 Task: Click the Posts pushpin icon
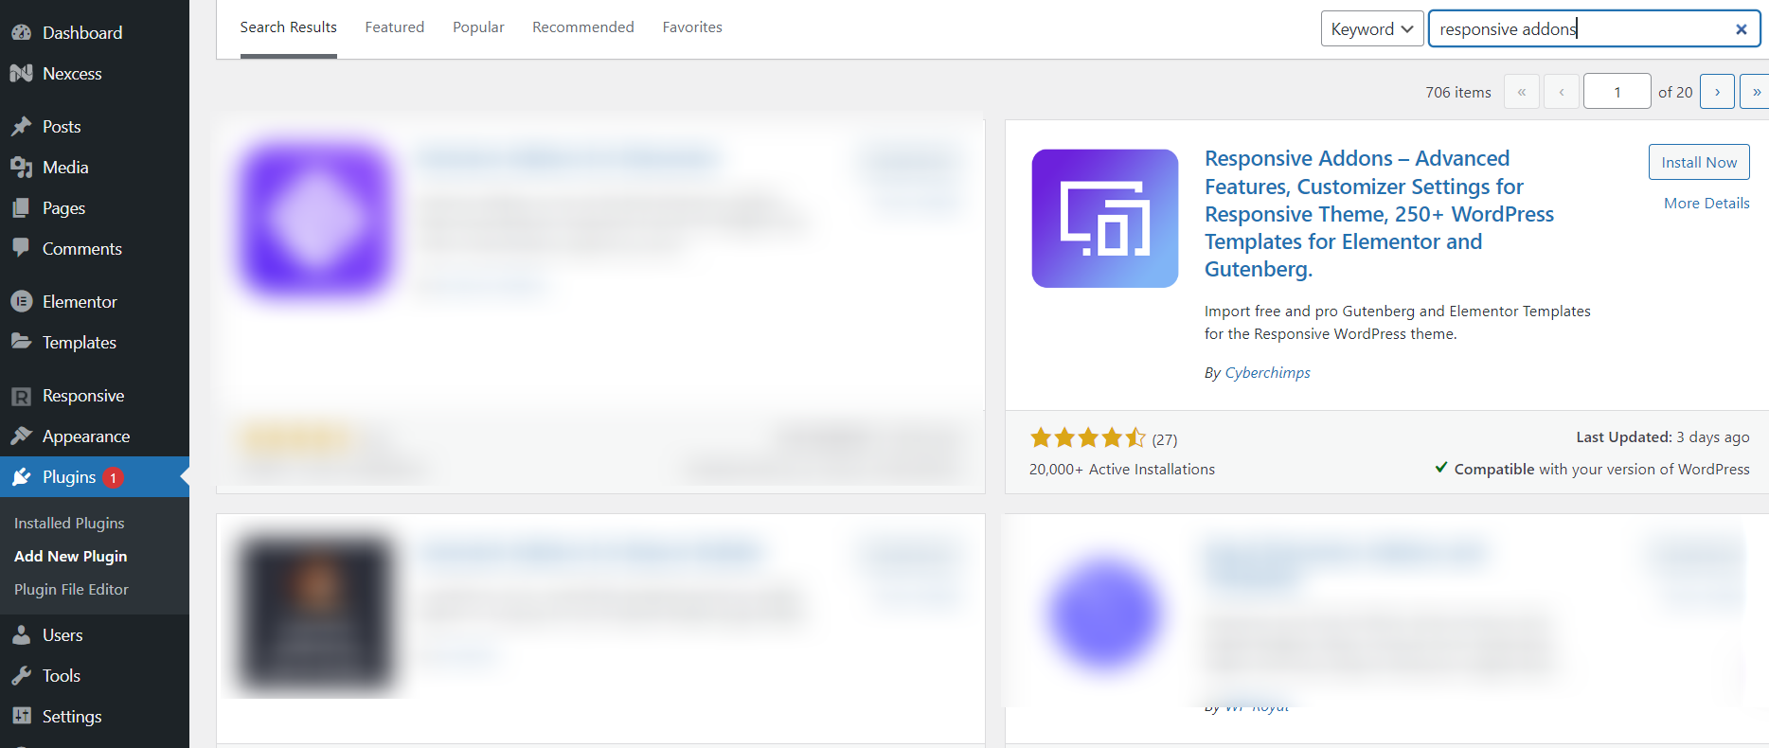pyautogui.click(x=21, y=126)
